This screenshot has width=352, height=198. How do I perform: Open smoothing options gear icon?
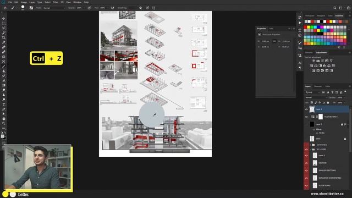coord(141,8)
